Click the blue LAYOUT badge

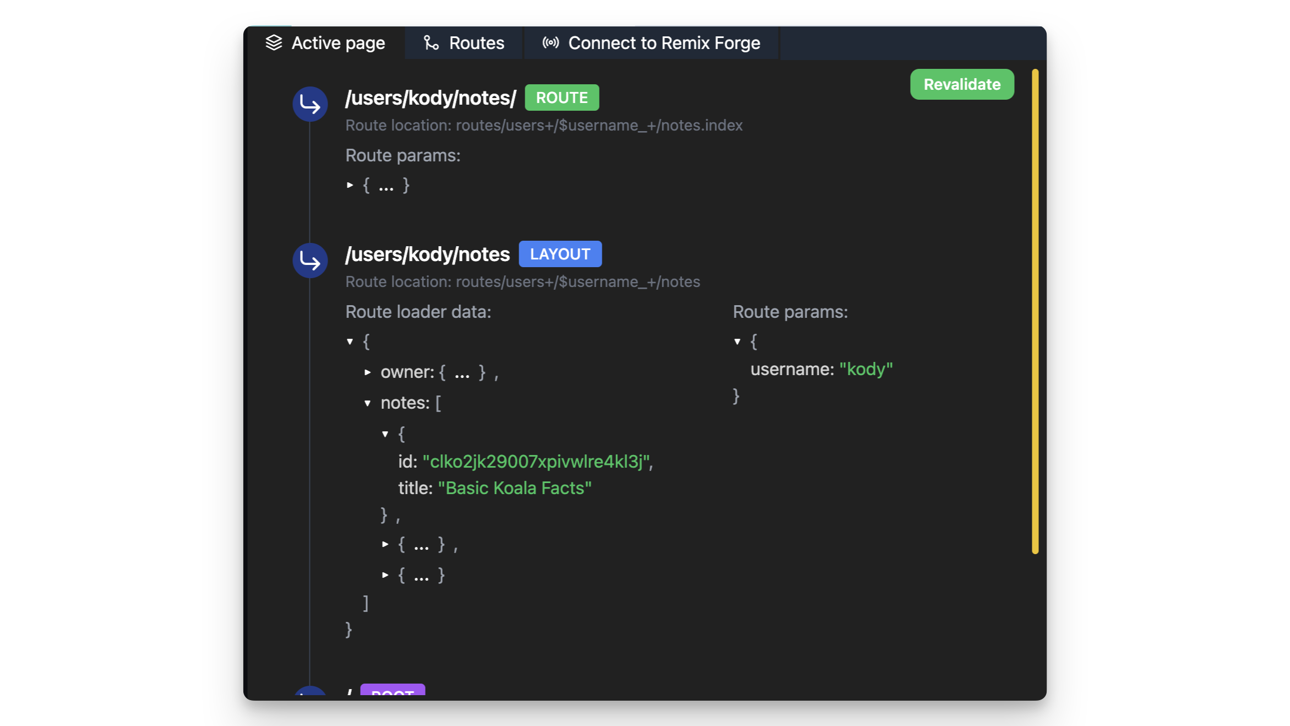click(560, 254)
